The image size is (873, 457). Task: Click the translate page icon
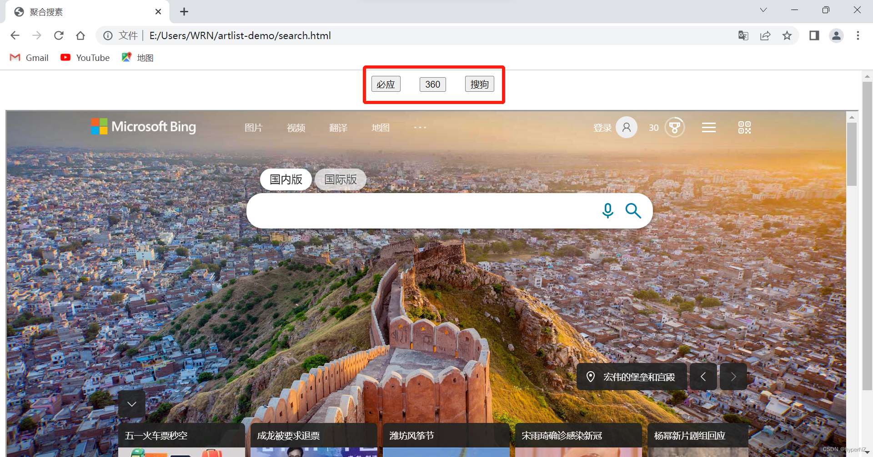tap(743, 35)
